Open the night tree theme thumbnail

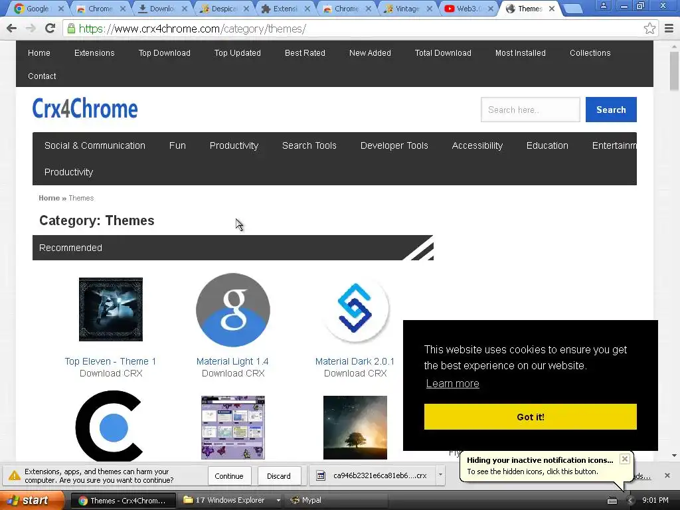point(355,427)
